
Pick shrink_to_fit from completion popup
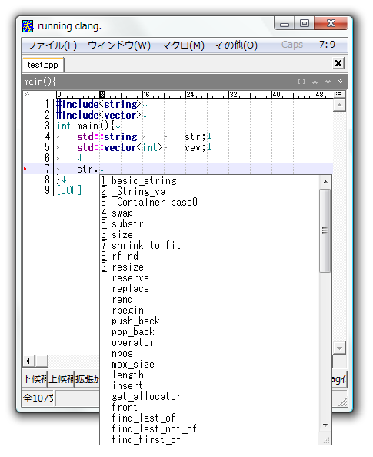[146, 245]
